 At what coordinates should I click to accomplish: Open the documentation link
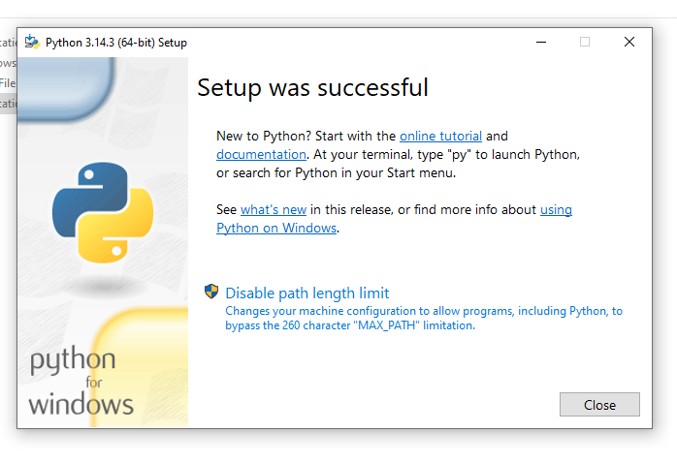261,154
